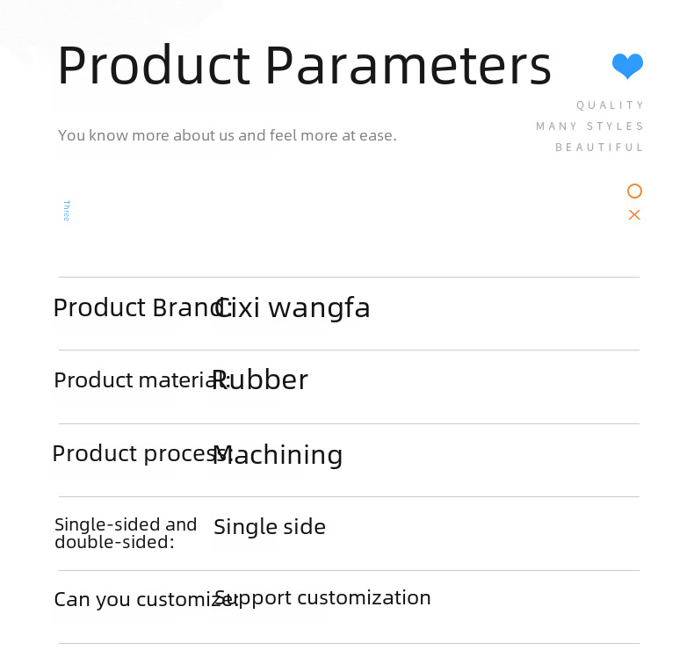Viewport: 694px width, 672px height.
Task: Select the "Single side" value
Action: click(270, 527)
